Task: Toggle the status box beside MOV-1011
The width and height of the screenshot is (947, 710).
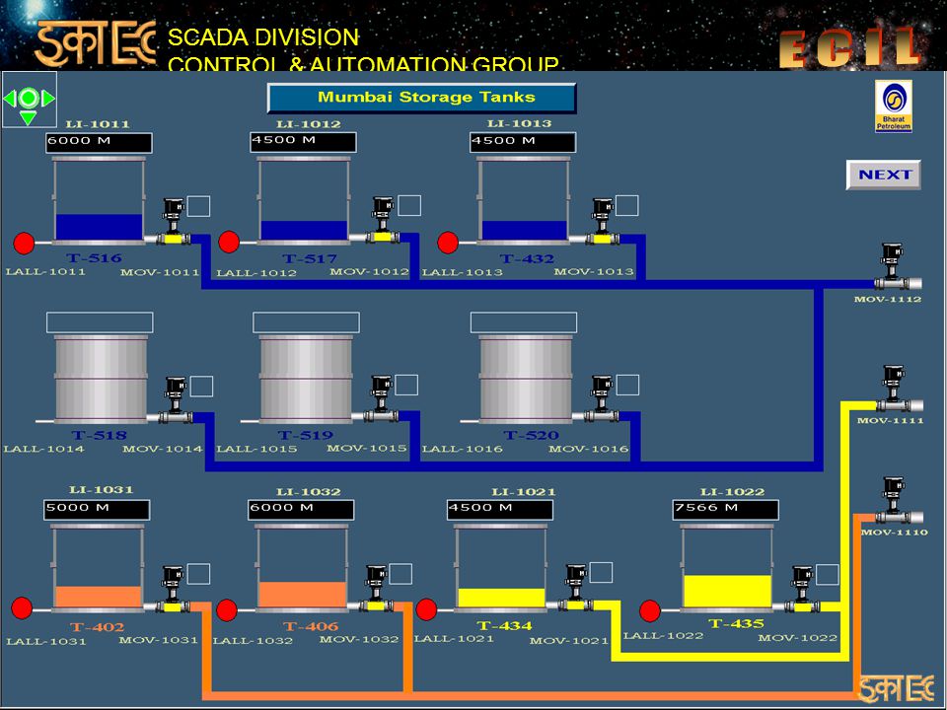Action: (198, 206)
